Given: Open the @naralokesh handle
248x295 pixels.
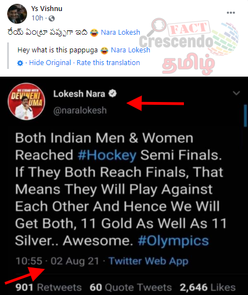Looking at the screenshot, I should (x=80, y=110).
